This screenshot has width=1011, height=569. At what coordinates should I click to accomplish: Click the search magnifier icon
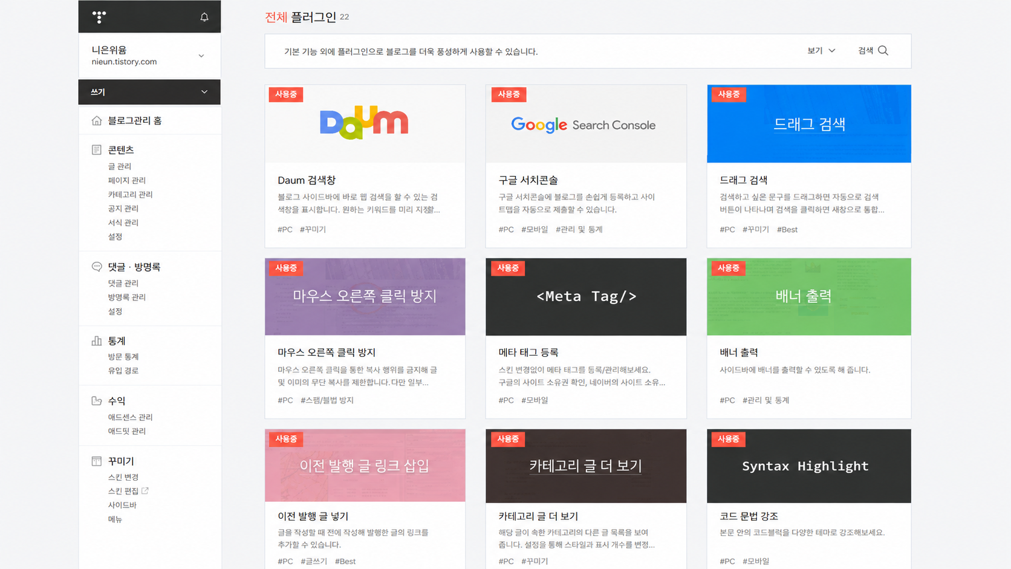pyautogui.click(x=883, y=51)
